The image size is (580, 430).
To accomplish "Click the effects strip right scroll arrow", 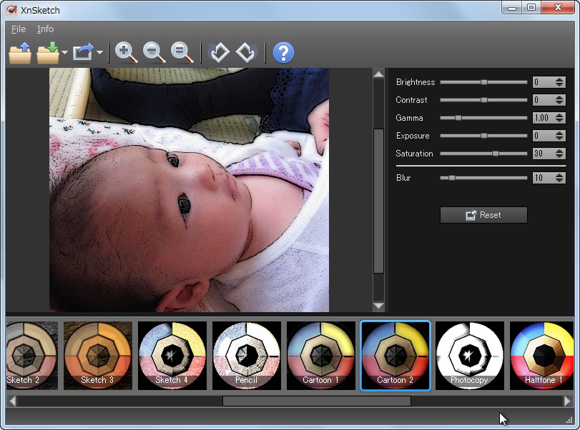I will pos(567,401).
